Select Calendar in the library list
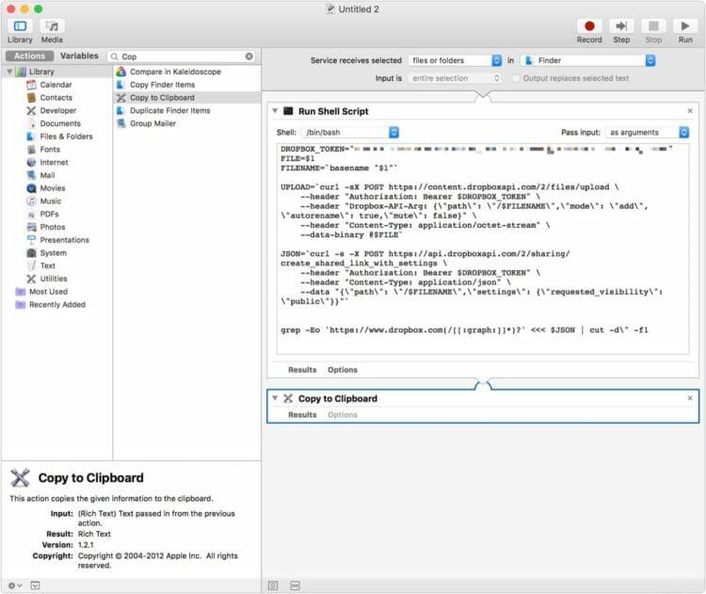 (x=56, y=85)
